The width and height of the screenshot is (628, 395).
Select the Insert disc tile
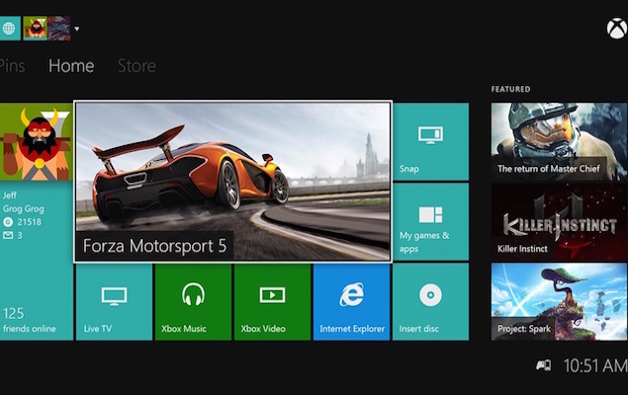430,301
